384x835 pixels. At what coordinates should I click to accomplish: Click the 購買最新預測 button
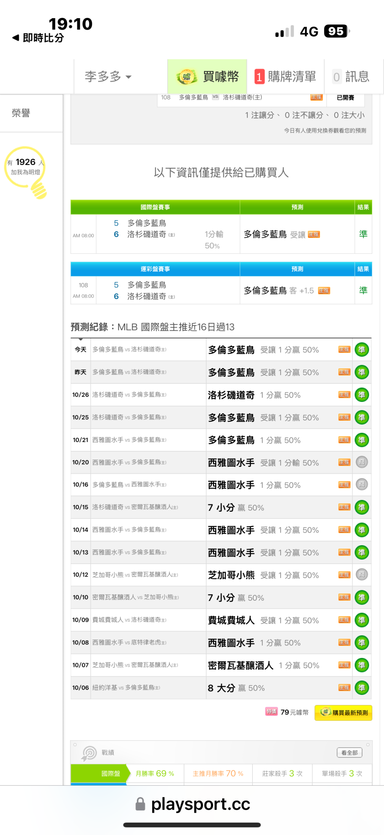pyautogui.click(x=343, y=713)
